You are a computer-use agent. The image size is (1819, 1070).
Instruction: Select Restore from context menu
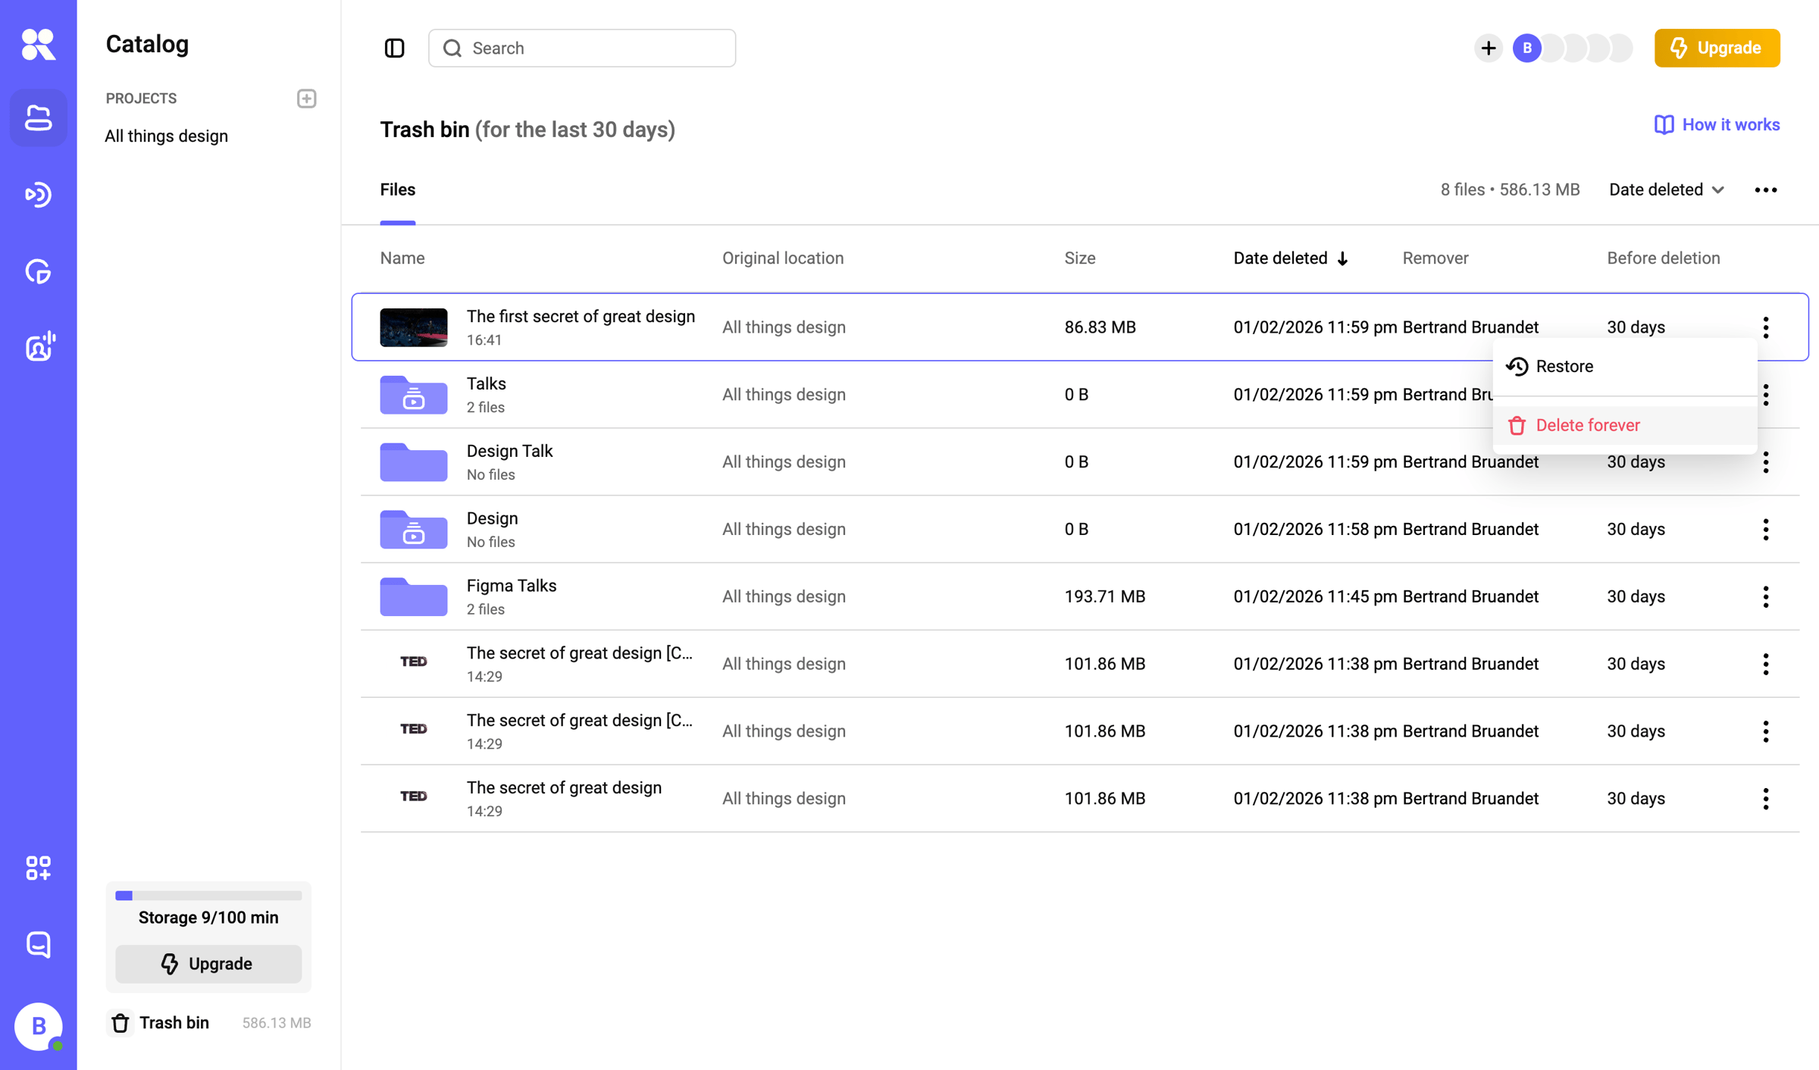coord(1624,367)
